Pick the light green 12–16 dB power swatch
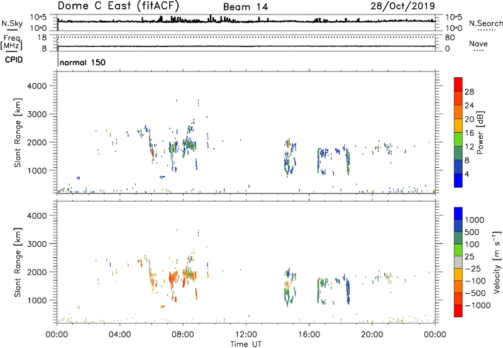503x348 pixels. tap(458, 139)
